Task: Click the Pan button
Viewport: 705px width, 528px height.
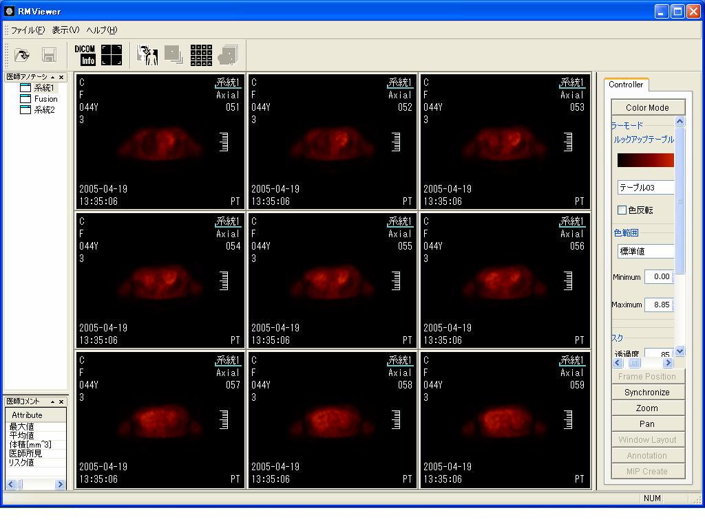Action: pos(647,423)
